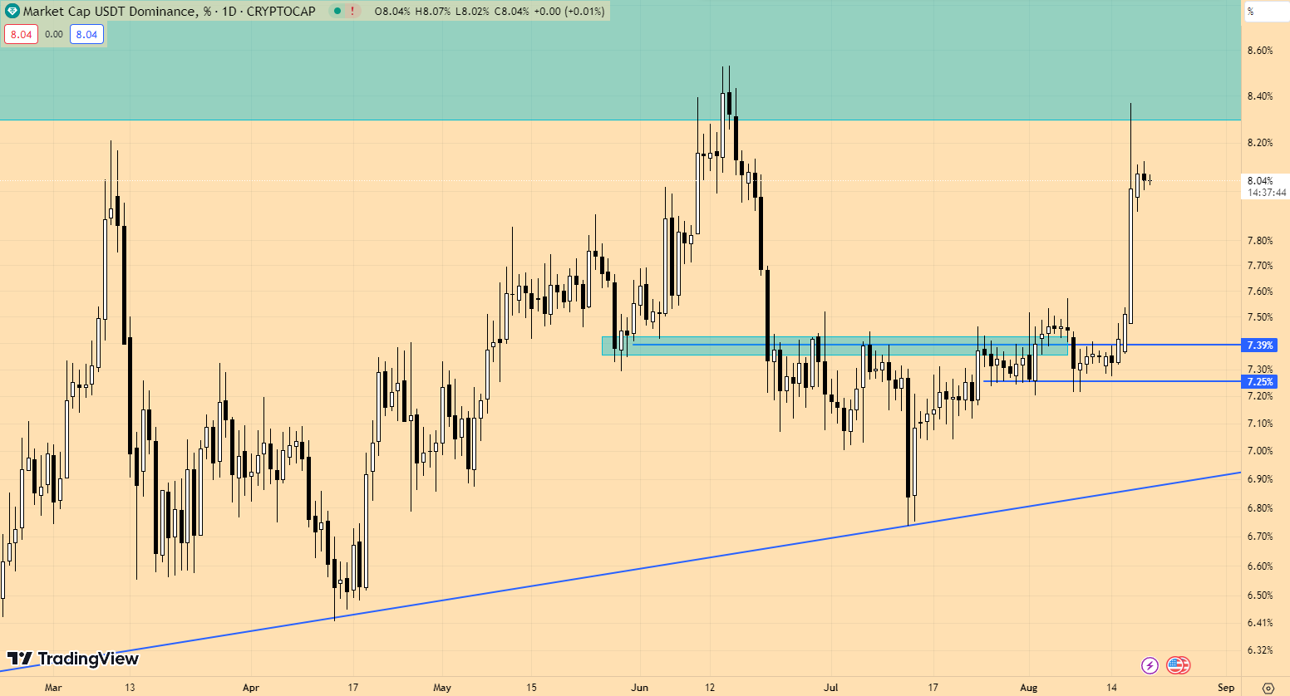Click the 1D interval label in the legend
The image size is (1290, 696).
point(229,11)
